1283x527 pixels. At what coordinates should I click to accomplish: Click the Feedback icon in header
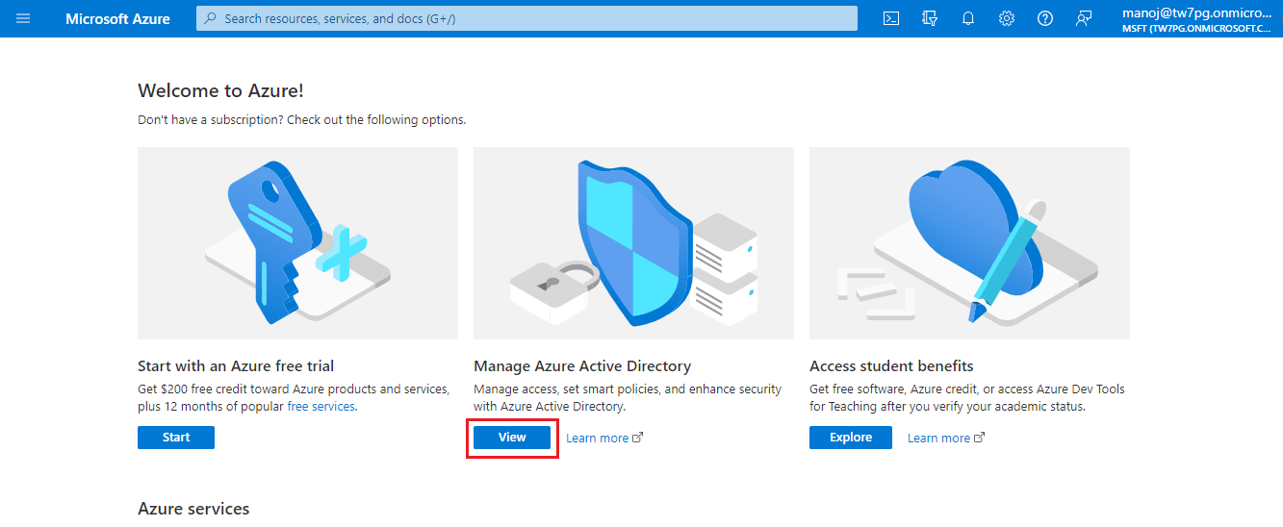1084,18
